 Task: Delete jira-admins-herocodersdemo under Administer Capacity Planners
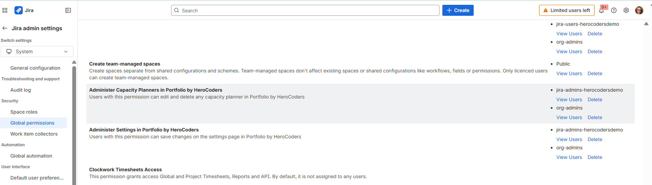(595, 100)
